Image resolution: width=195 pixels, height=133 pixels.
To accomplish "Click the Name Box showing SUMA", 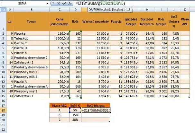I will click(23, 3).
